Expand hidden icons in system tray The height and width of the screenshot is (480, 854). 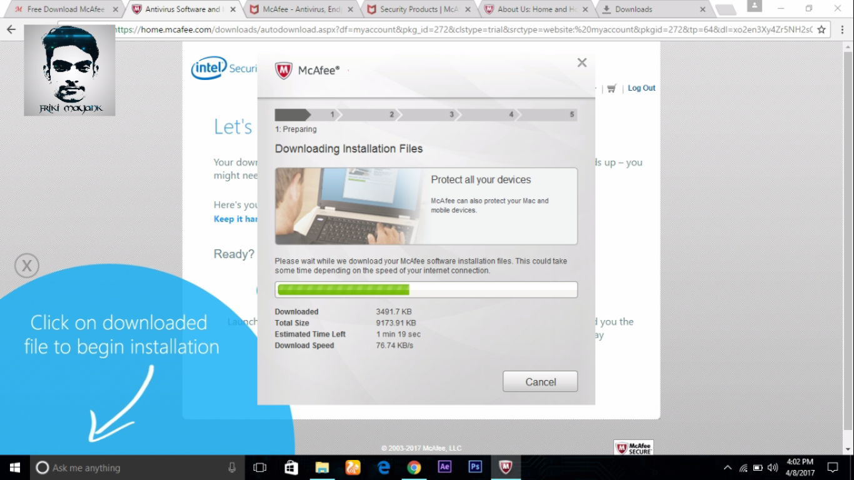click(727, 467)
